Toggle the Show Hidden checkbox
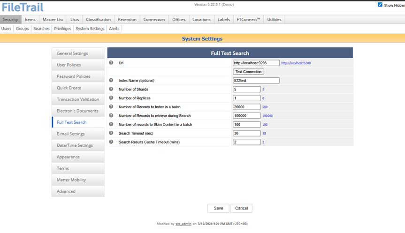 380,5
